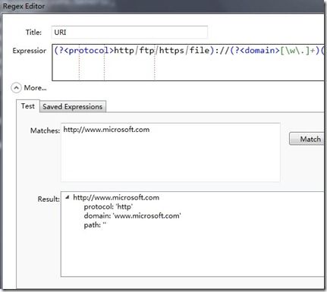
Task: Click the Result: label
Action: [49, 199]
